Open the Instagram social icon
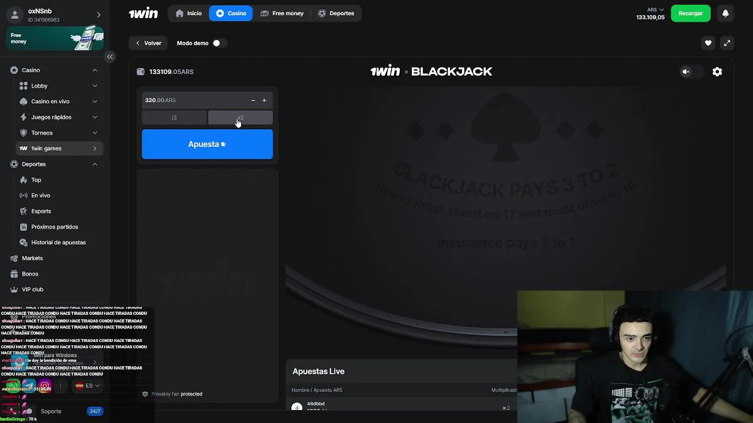The height and width of the screenshot is (423, 753). (44, 386)
